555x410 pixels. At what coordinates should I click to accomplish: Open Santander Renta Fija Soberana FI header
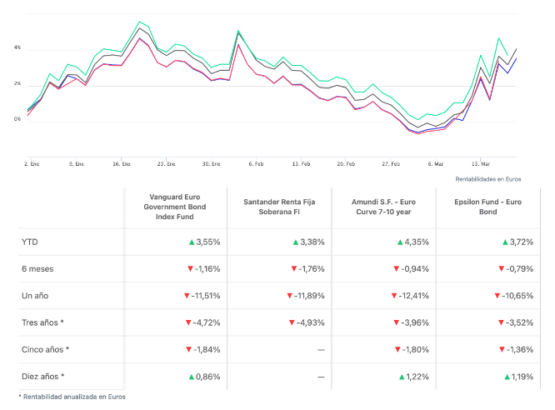(279, 207)
